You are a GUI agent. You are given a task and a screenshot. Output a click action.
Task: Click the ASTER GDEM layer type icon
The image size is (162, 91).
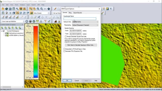click(x=8, y=35)
